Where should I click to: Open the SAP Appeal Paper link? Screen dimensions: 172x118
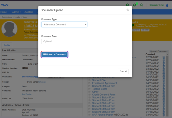pyautogui.click(x=102, y=115)
